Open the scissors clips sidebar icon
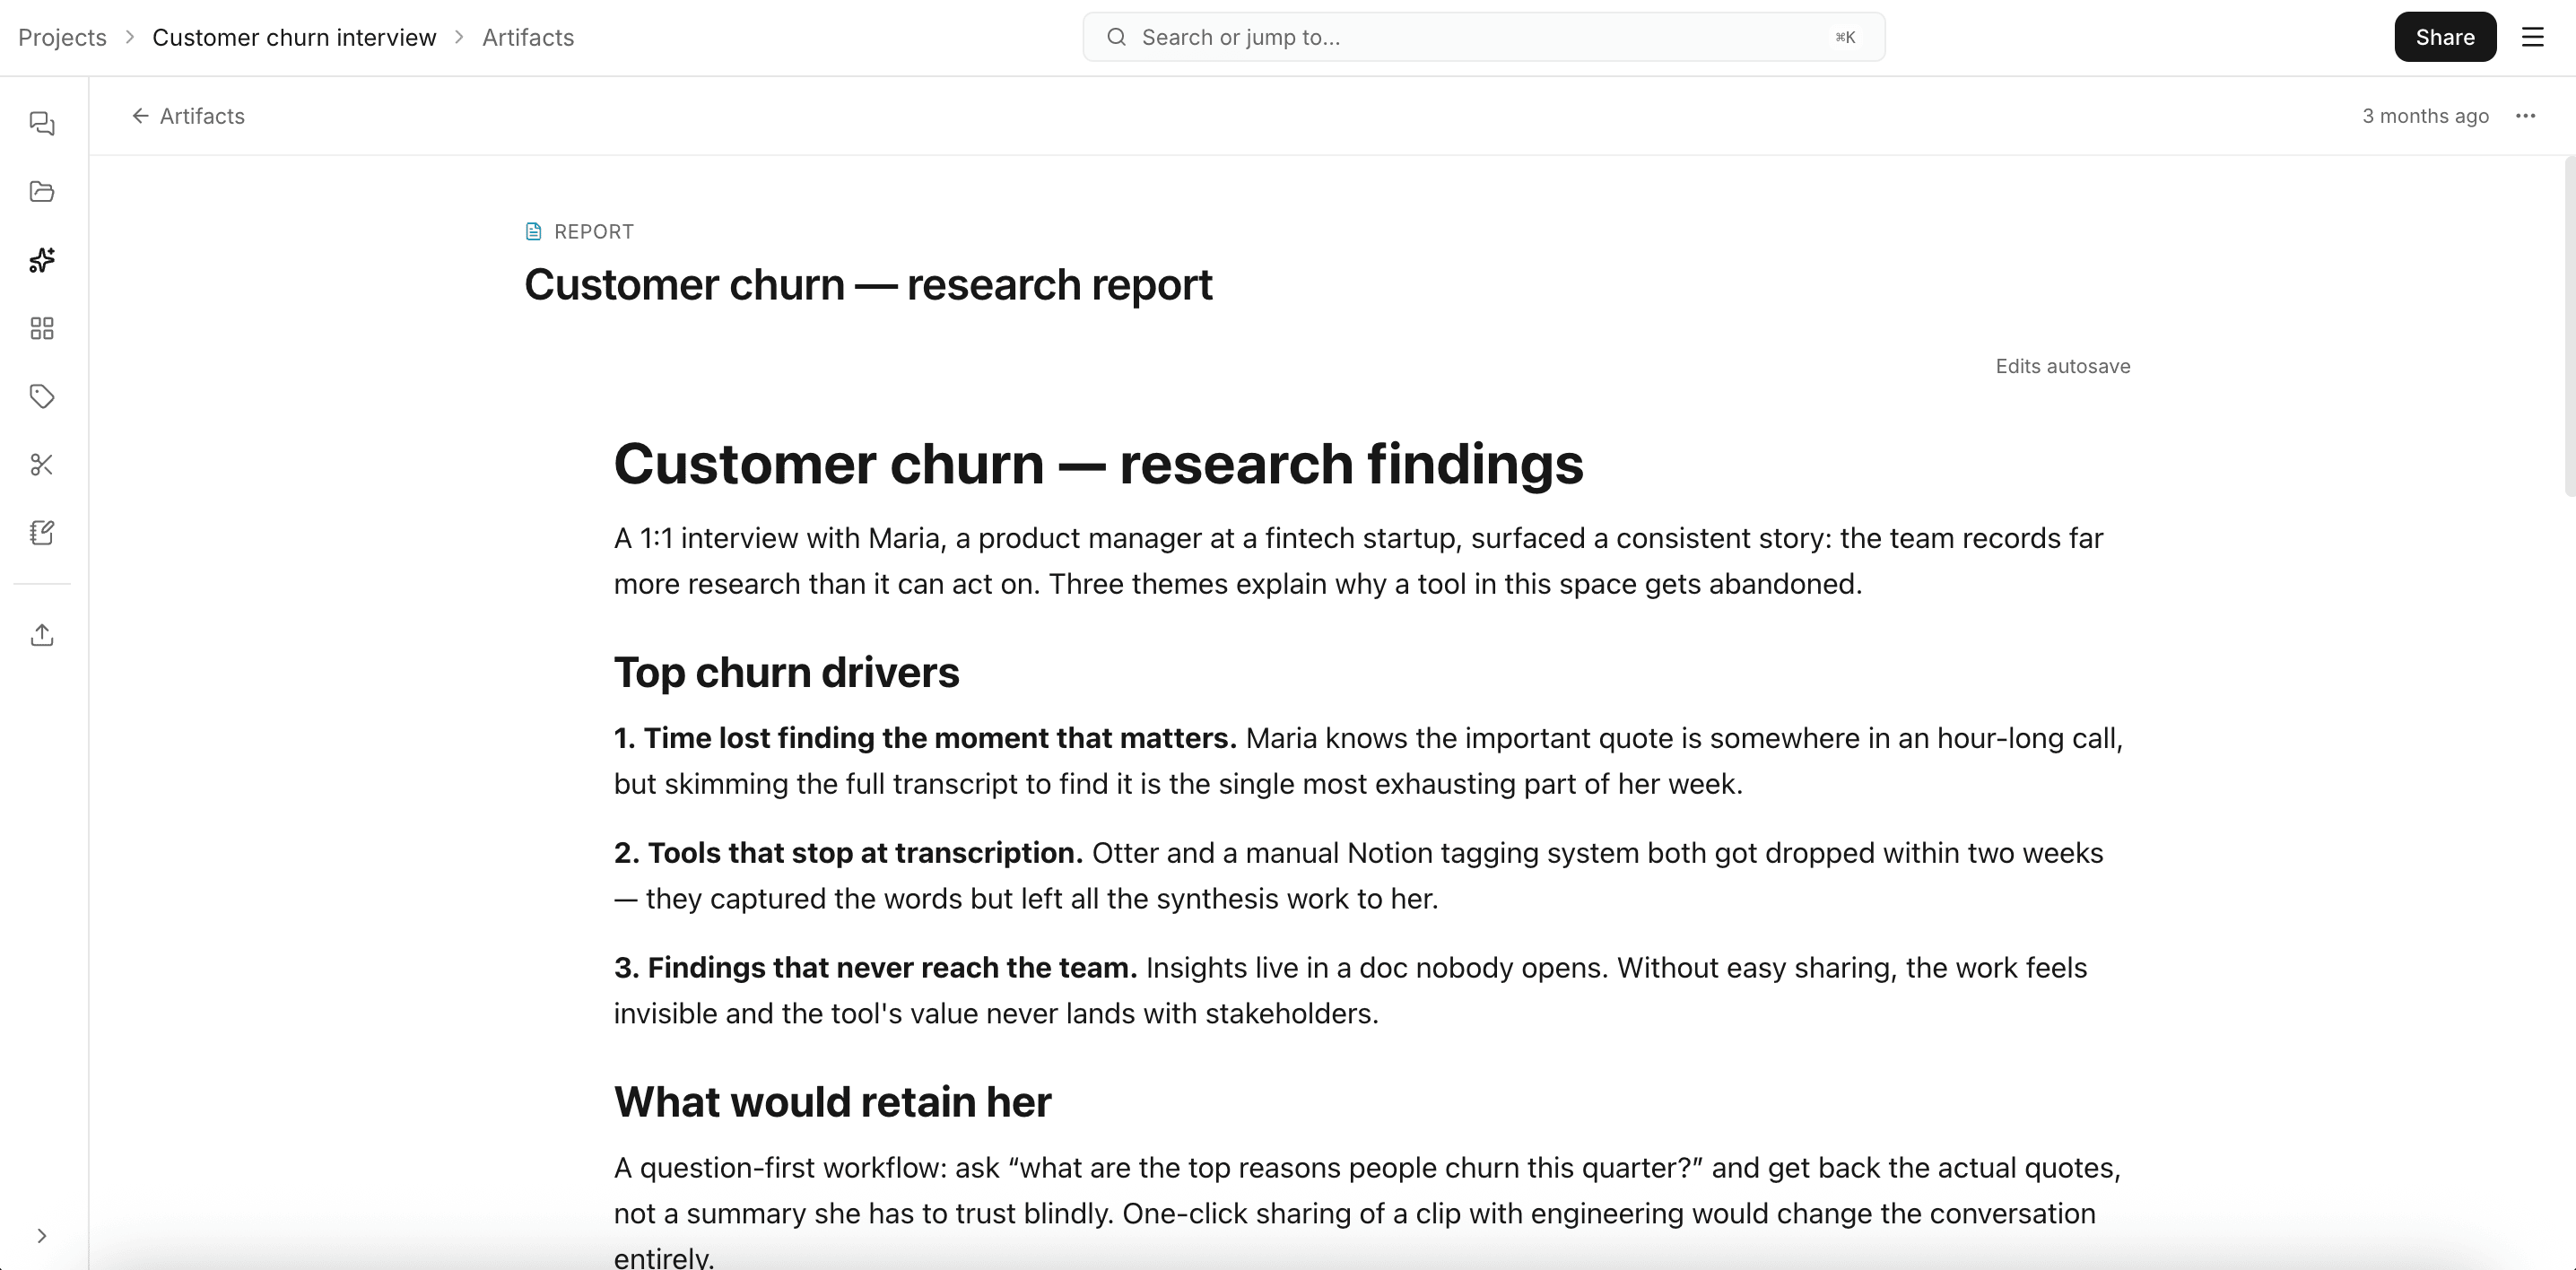The image size is (2576, 1270). click(x=42, y=464)
